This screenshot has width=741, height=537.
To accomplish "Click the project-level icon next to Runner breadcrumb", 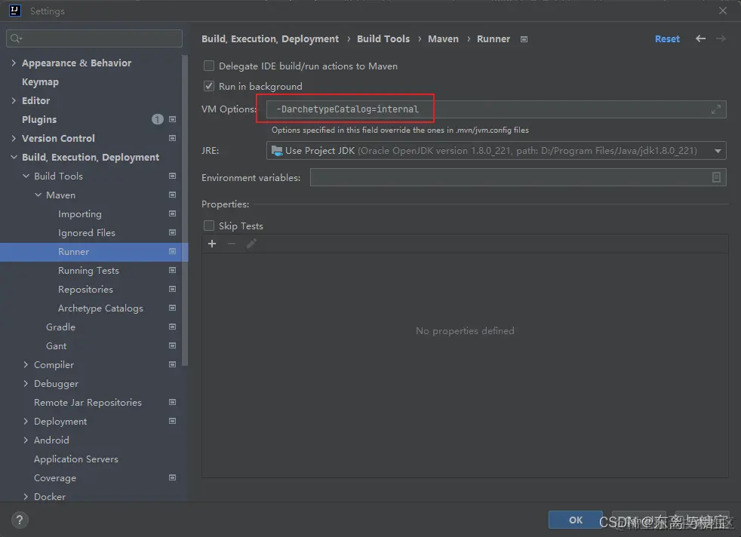I will coord(524,39).
